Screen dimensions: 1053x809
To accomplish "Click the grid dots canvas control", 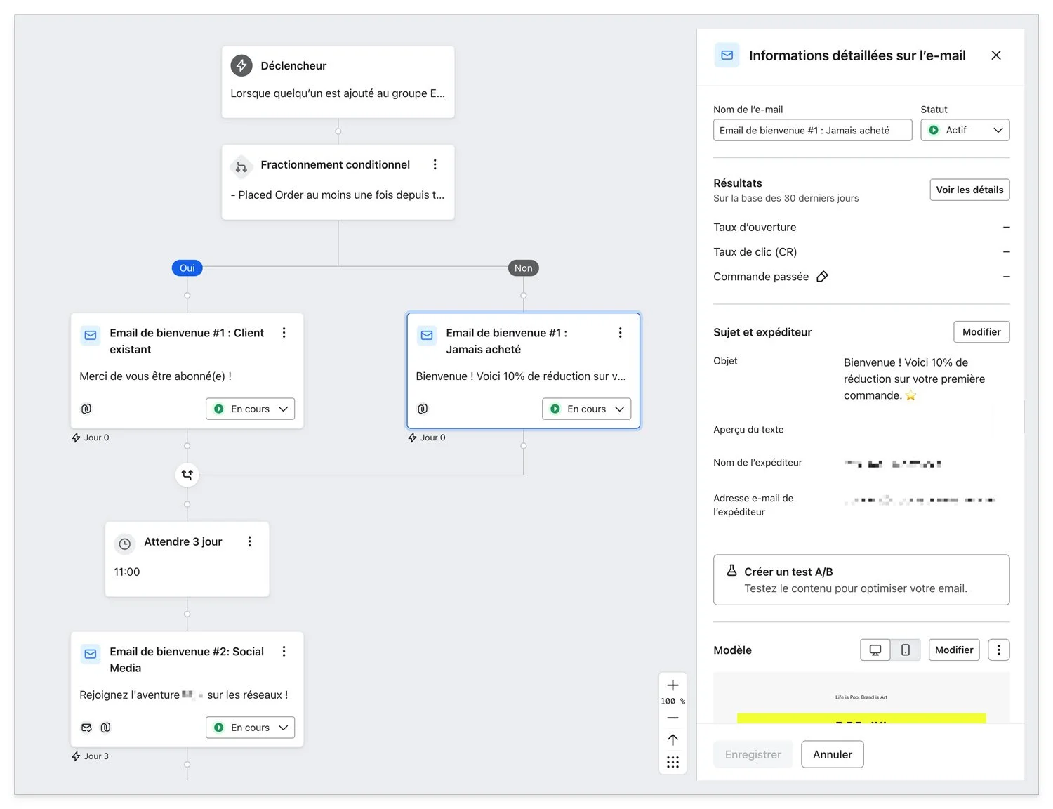I will [673, 762].
